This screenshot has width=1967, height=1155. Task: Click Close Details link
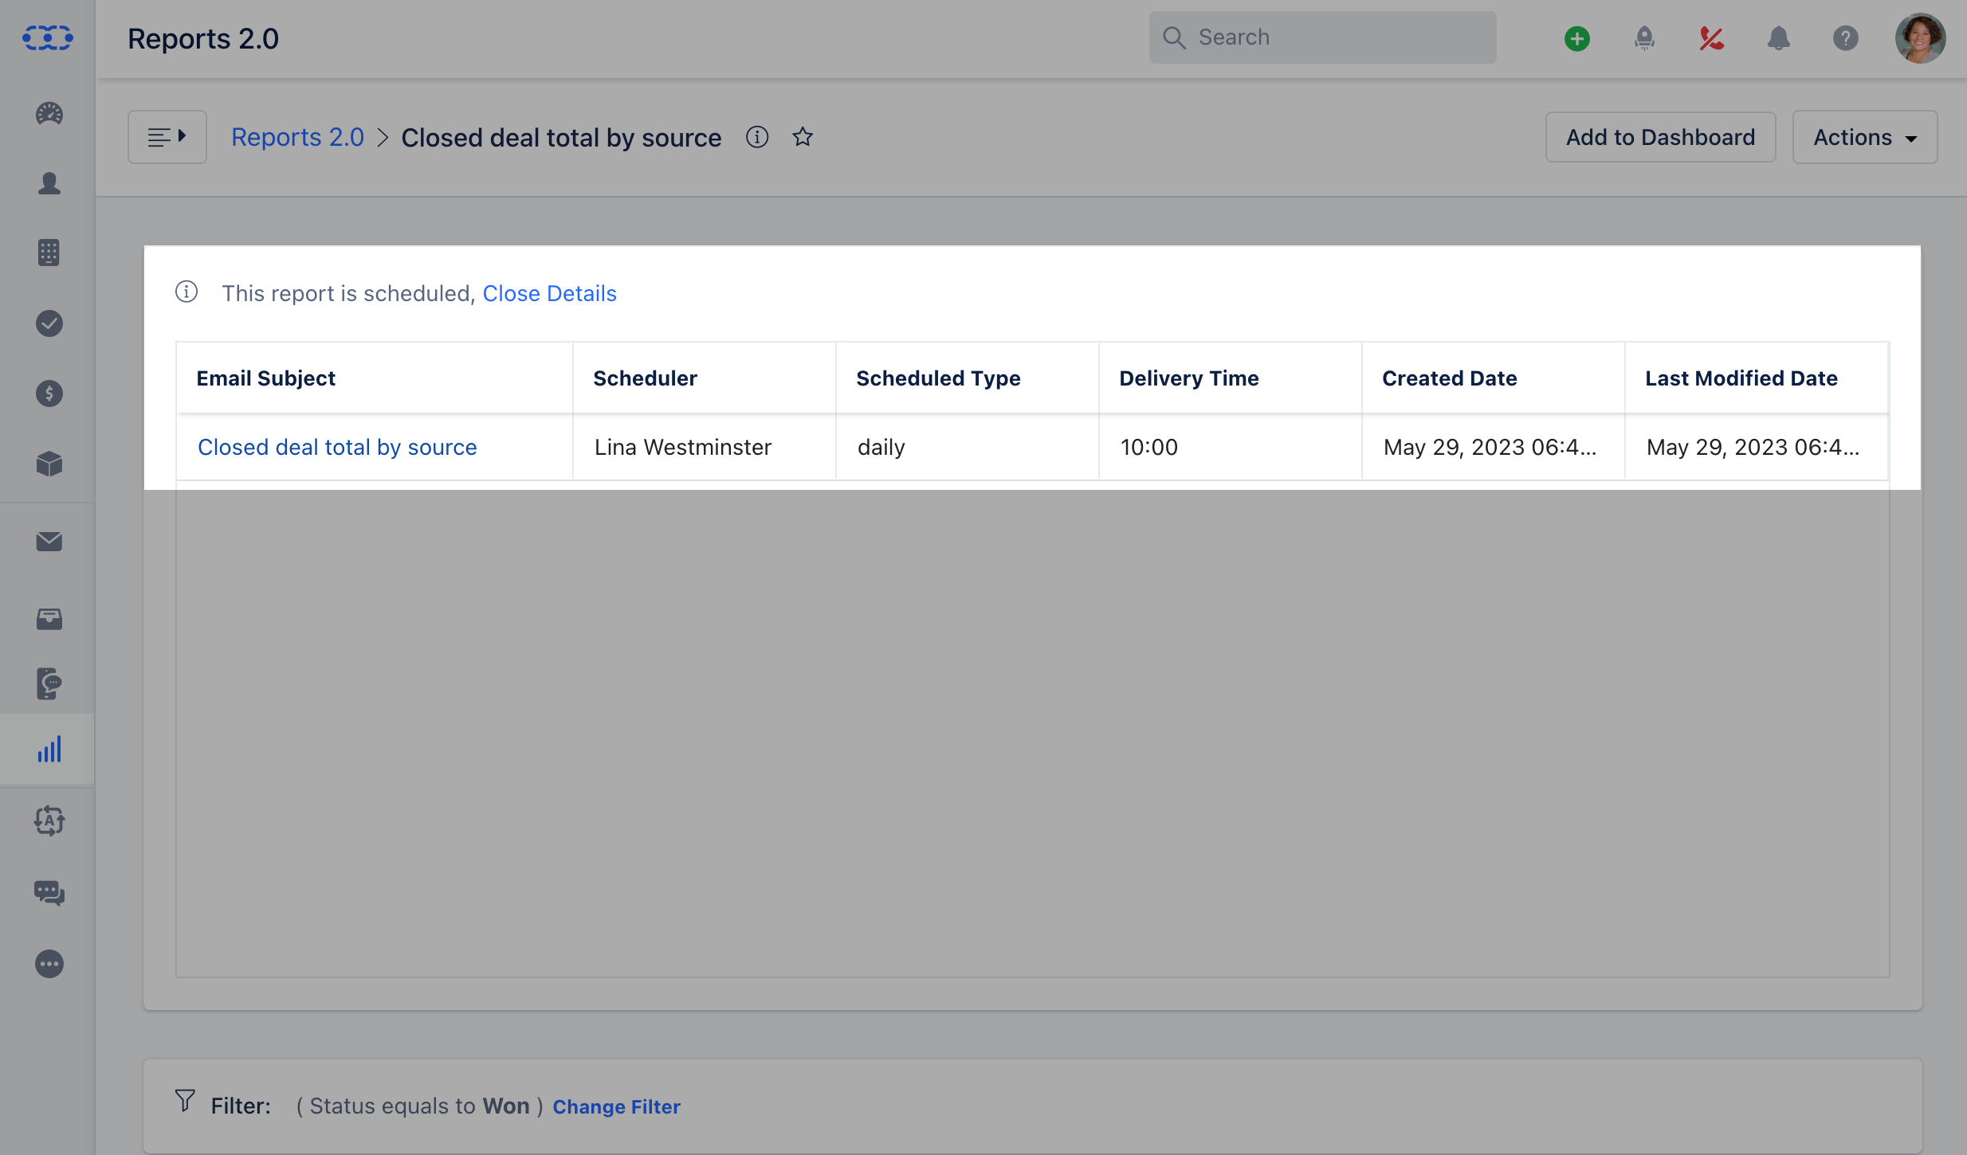549,293
